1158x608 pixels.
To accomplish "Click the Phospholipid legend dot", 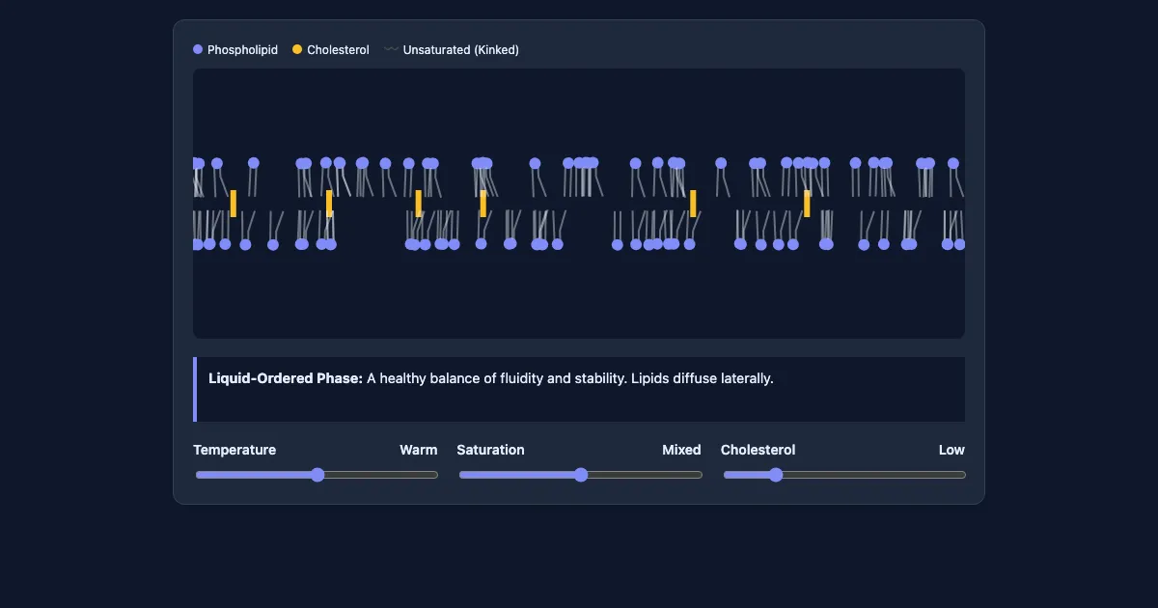I will pyautogui.click(x=198, y=49).
